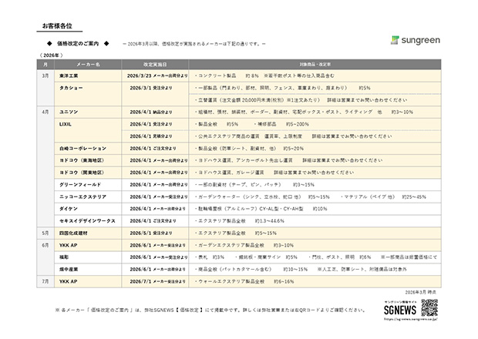
Task: Click the QR code beside SGNEWS
Action: (x=429, y=307)
